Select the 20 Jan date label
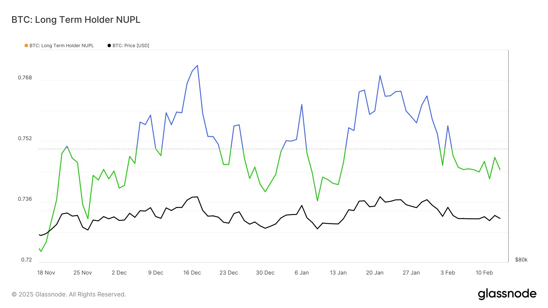This screenshot has height=308, width=548. pos(375,273)
